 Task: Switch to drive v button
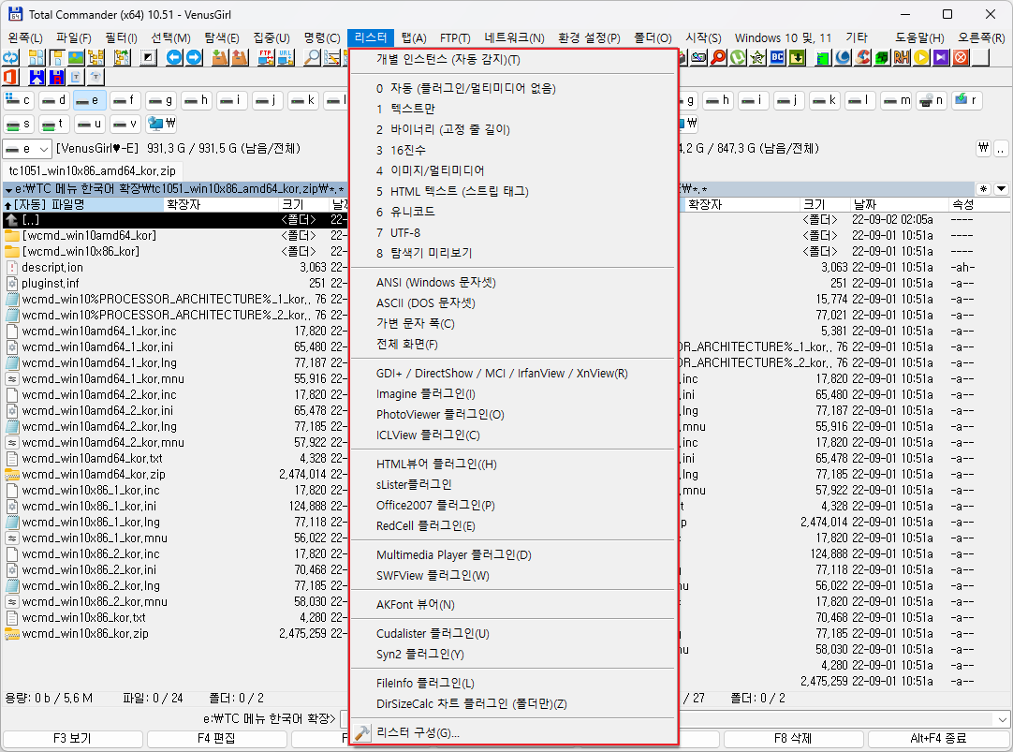pos(125,124)
